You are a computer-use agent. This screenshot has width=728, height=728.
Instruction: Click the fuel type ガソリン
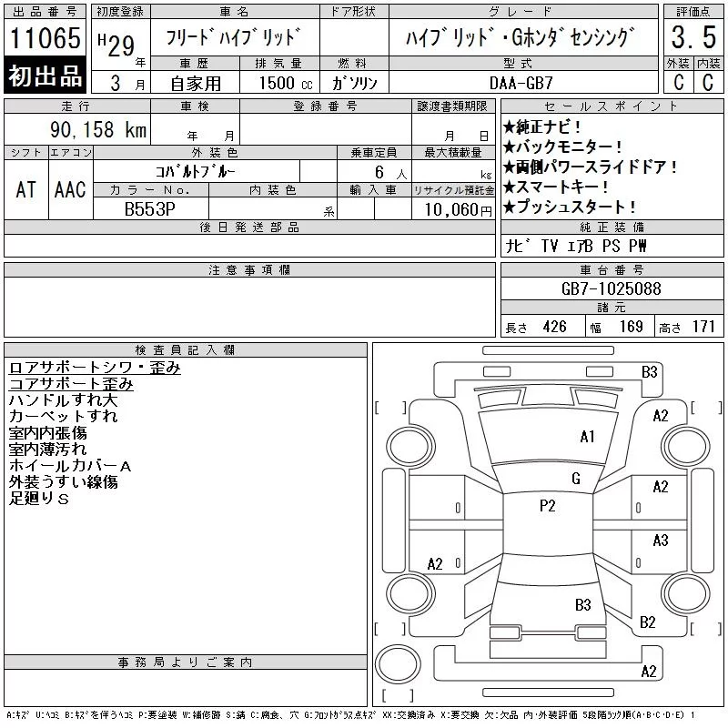pos(355,84)
